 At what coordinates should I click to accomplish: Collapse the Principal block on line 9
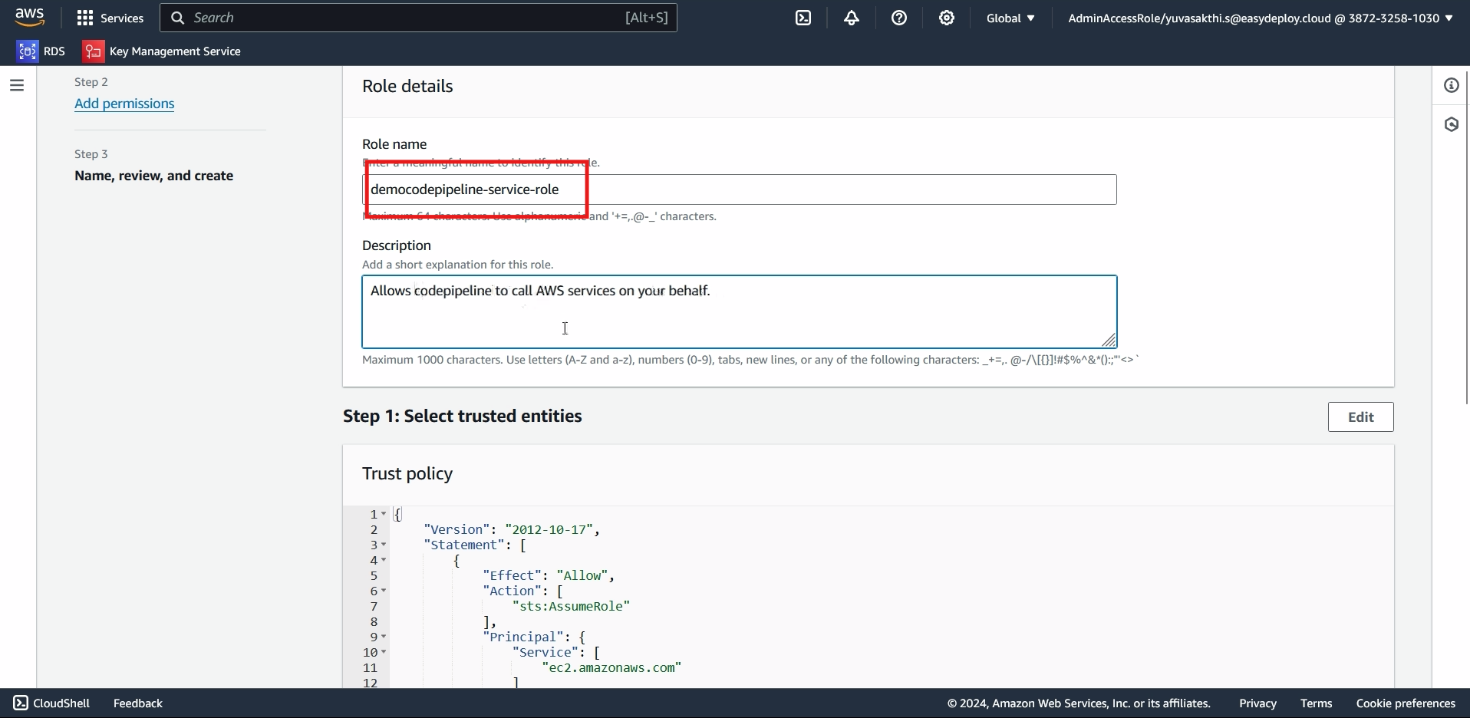coord(384,637)
